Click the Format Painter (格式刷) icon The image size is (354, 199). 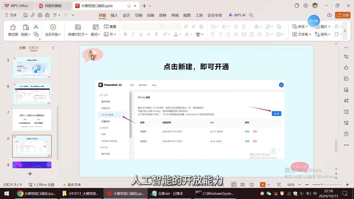coord(13,27)
